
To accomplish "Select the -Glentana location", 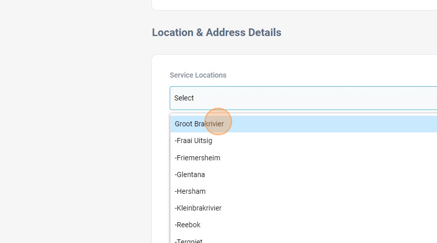I will (190, 175).
